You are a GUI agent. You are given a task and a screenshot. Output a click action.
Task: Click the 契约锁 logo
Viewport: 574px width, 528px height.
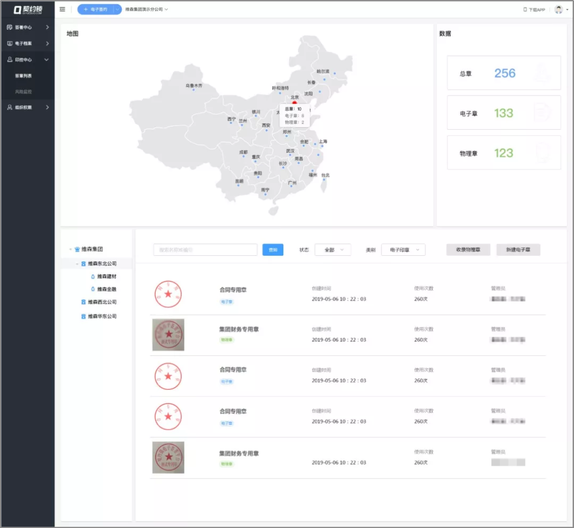[x=28, y=10]
